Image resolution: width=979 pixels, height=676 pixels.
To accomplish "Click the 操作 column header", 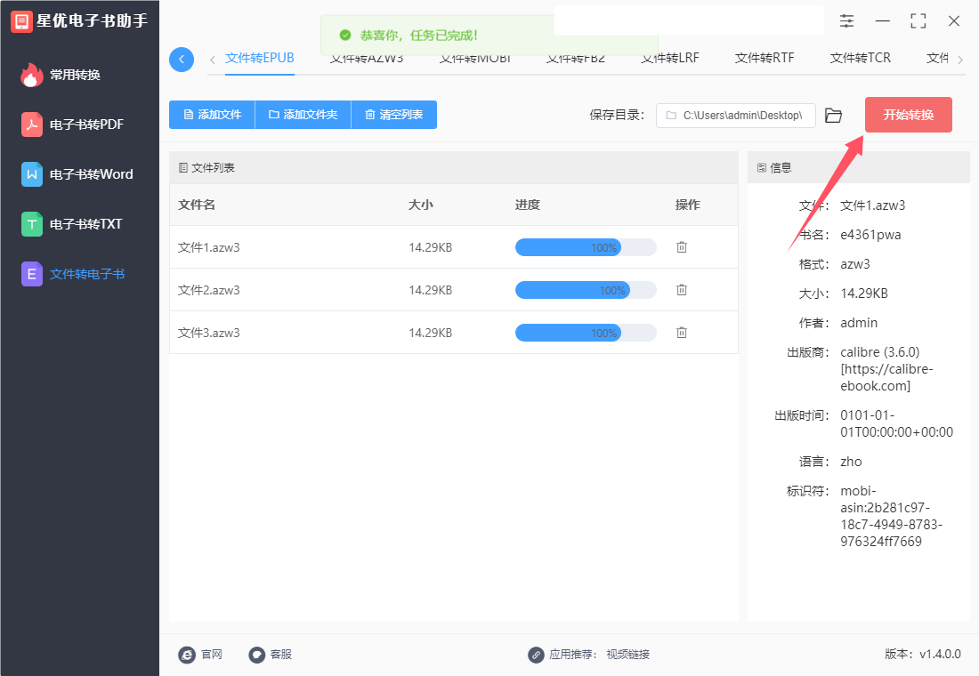I will 687,205.
